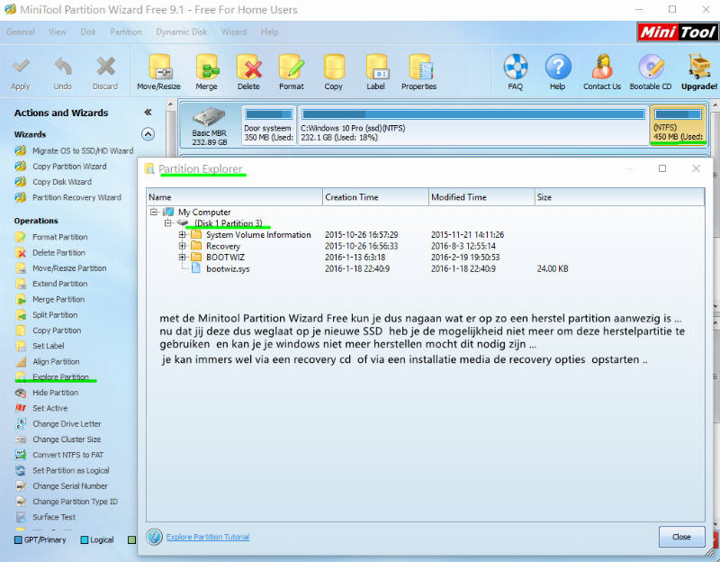Click the Undo arrow icon
Image resolution: width=720 pixels, height=562 pixels.
tap(63, 67)
